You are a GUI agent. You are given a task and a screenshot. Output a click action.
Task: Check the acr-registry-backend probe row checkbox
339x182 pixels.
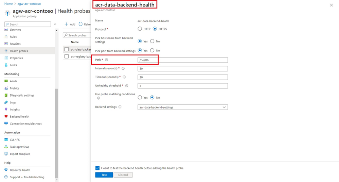(x=67, y=56)
